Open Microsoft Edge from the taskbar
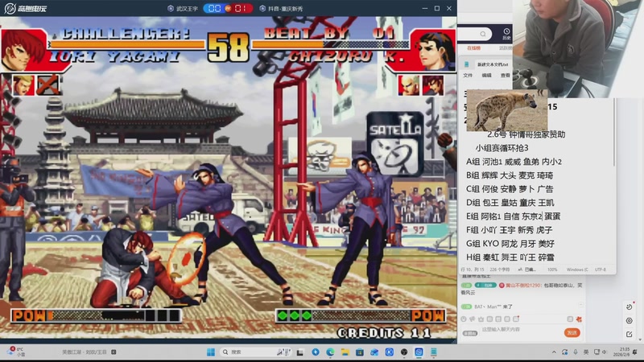Image resolution: width=644 pixels, height=362 pixels. point(330,352)
